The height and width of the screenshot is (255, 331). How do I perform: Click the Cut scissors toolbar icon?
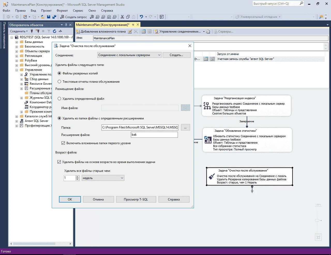click(122, 17)
